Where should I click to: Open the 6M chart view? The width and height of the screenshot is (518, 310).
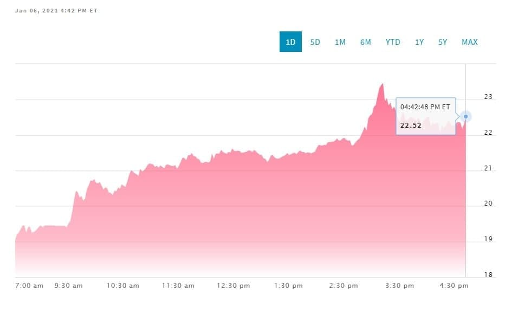pyautogui.click(x=365, y=42)
